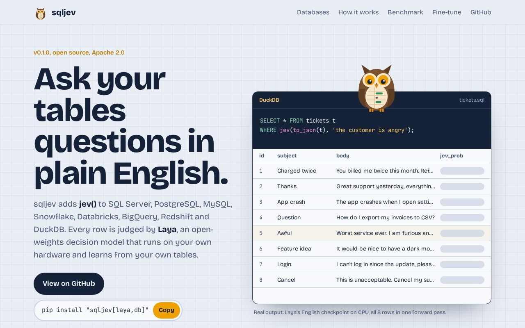Click the large owl mascot above the table

377,88
